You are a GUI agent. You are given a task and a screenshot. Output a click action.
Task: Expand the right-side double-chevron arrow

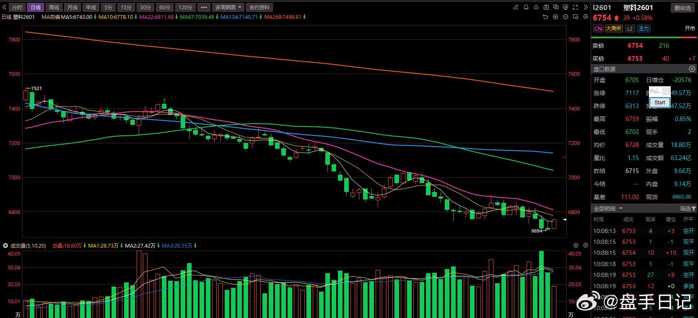[x=586, y=7]
